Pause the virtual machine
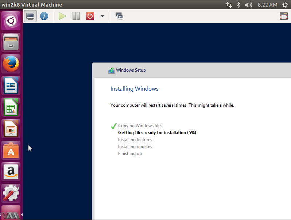Screen dimensions: 291x220 pos(76,16)
